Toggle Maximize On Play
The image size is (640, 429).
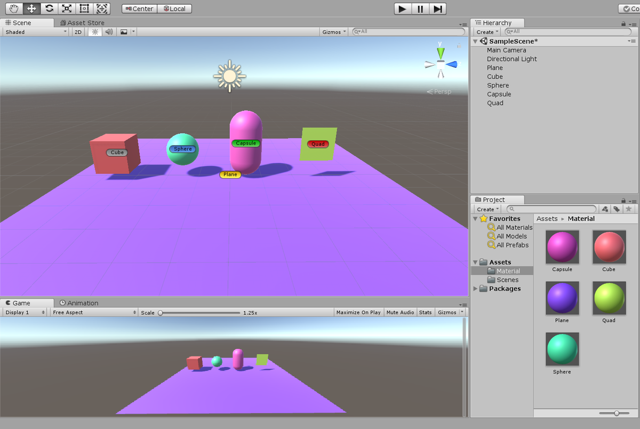358,312
